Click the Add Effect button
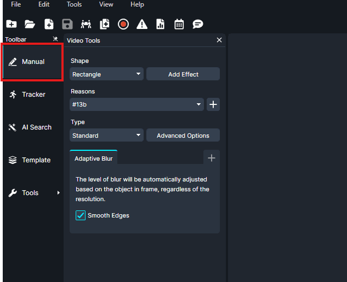 (183, 74)
